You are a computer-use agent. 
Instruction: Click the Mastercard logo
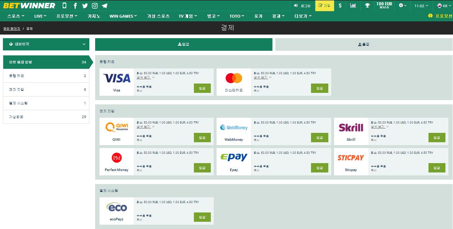point(234,78)
